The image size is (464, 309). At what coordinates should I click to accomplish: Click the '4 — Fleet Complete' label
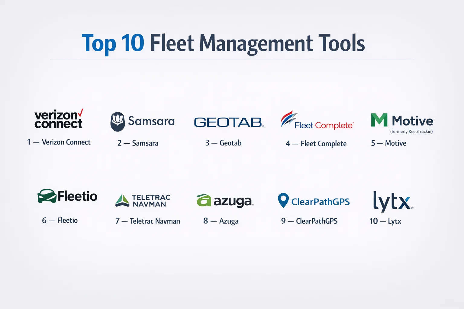(316, 144)
